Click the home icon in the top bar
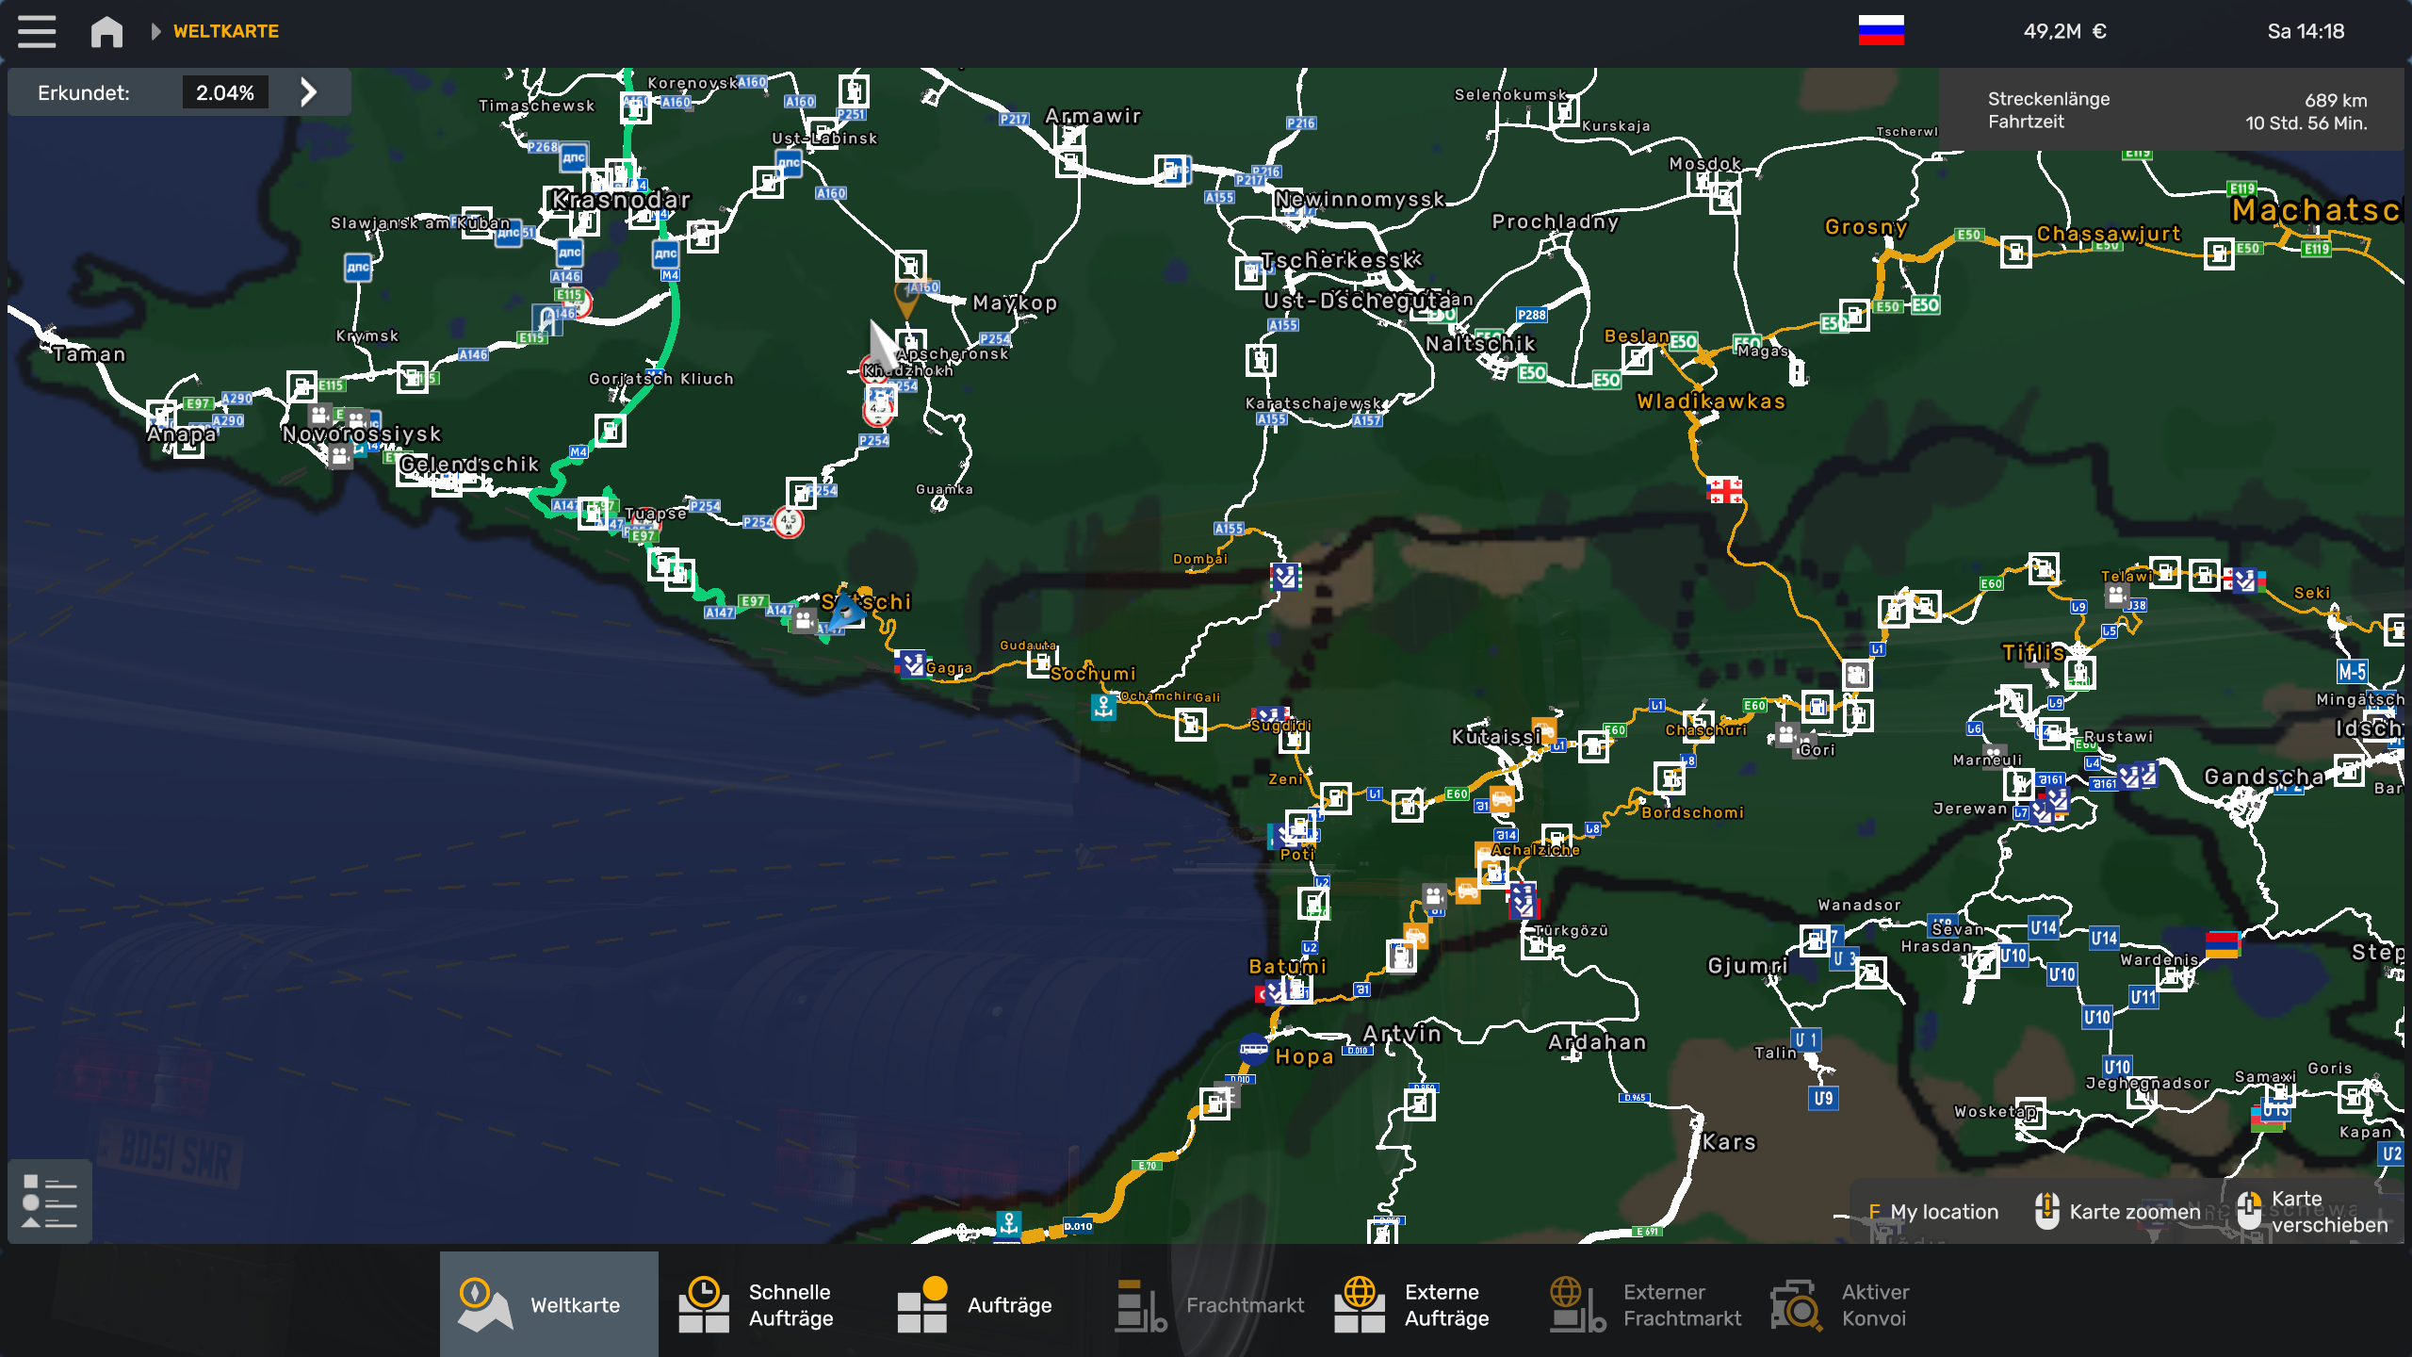The width and height of the screenshot is (2412, 1357). (106, 31)
